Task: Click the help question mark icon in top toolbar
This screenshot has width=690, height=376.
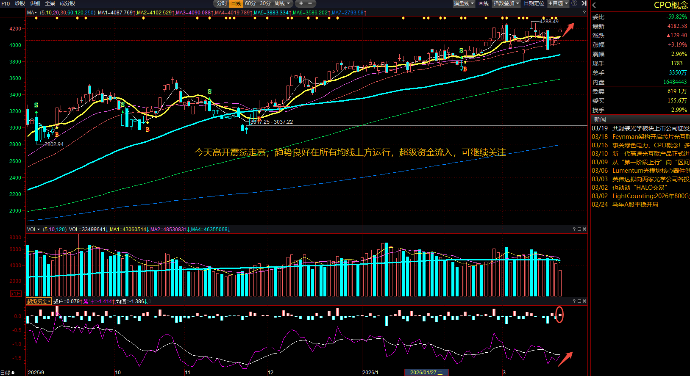Action: click(x=574, y=3)
